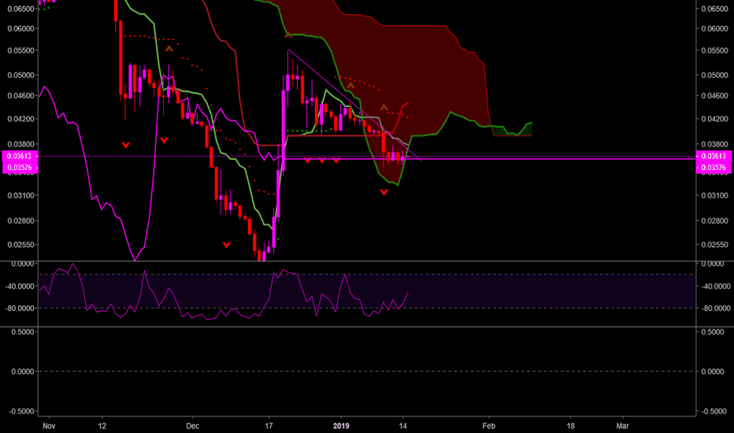Select the 0.02550 label on left price axis
Viewport: 734px width, 433px height.
(x=21, y=244)
